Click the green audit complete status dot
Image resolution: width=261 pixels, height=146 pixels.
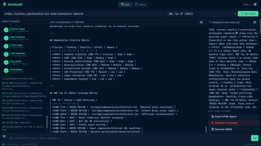click(3, 144)
